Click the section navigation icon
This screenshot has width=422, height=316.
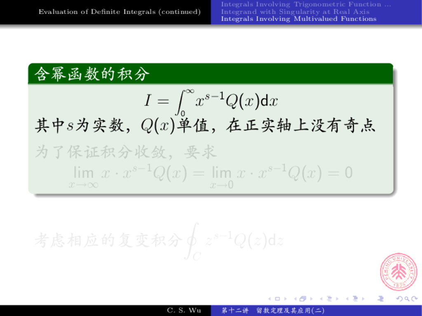click(355, 299)
